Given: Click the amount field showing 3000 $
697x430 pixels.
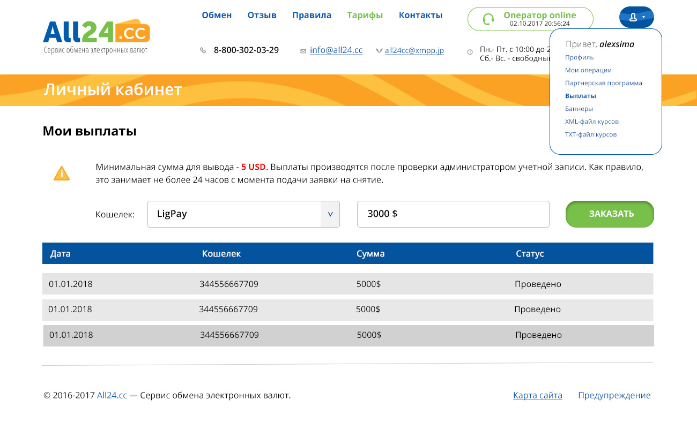Looking at the screenshot, I should click(x=453, y=214).
